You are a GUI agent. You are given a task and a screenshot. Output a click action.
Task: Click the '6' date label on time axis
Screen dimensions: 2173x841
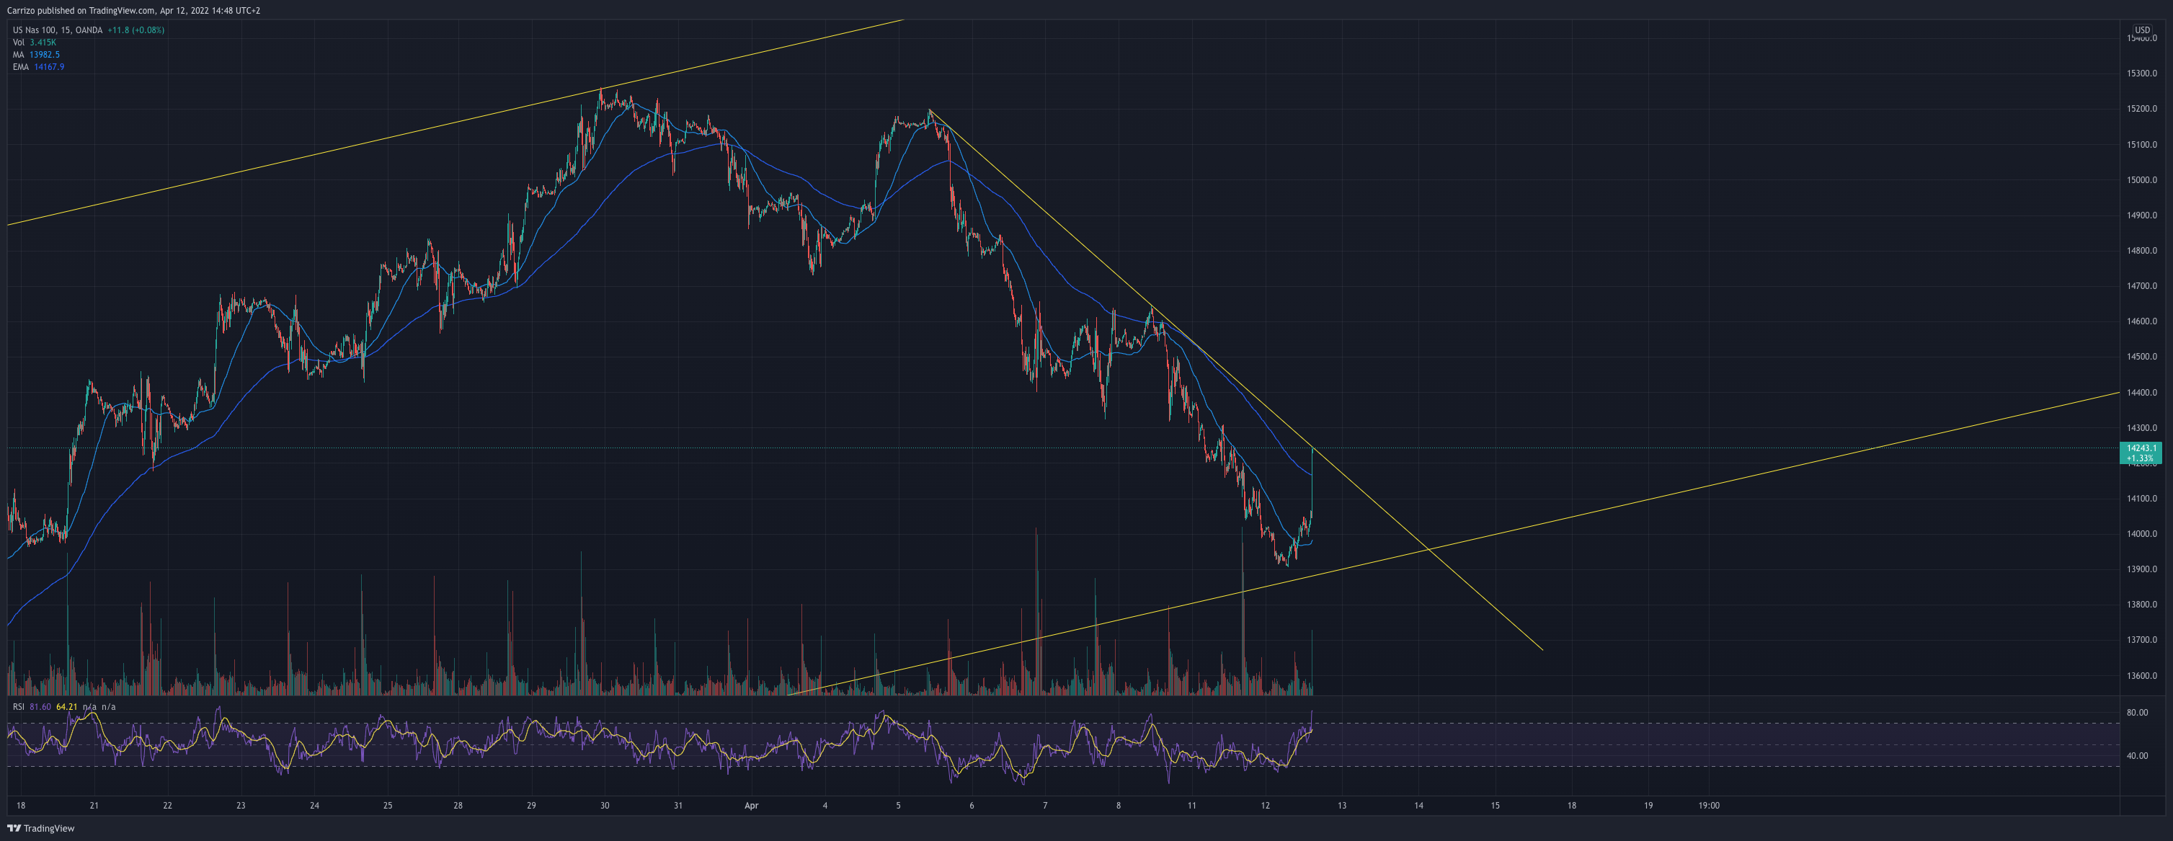972,806
